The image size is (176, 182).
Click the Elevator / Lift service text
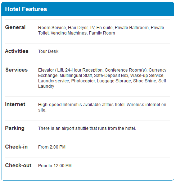coord(51,70)
